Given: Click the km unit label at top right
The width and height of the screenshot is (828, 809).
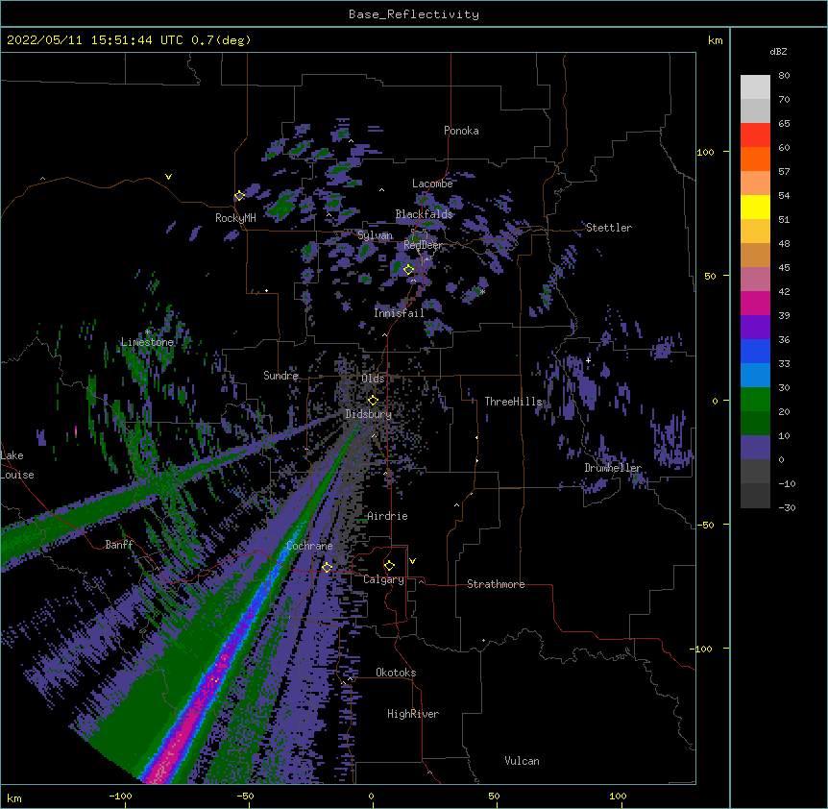Looking at the screenshot, I should (716, 40).
